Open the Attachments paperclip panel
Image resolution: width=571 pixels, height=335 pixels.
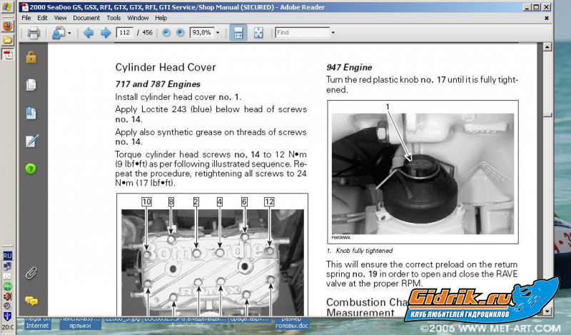[31, 272]
